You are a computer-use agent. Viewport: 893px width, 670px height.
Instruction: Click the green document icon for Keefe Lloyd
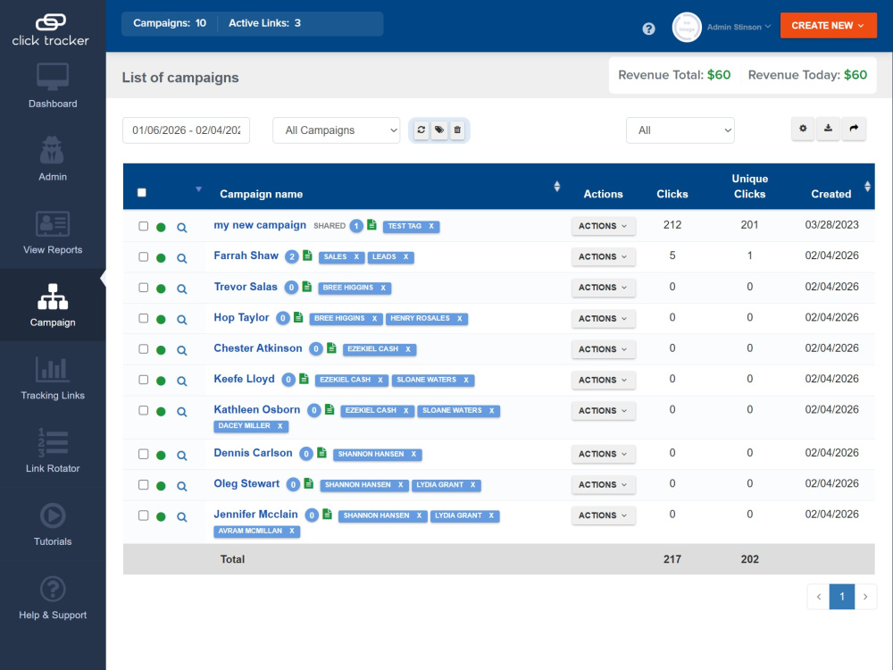click(305, 378)
